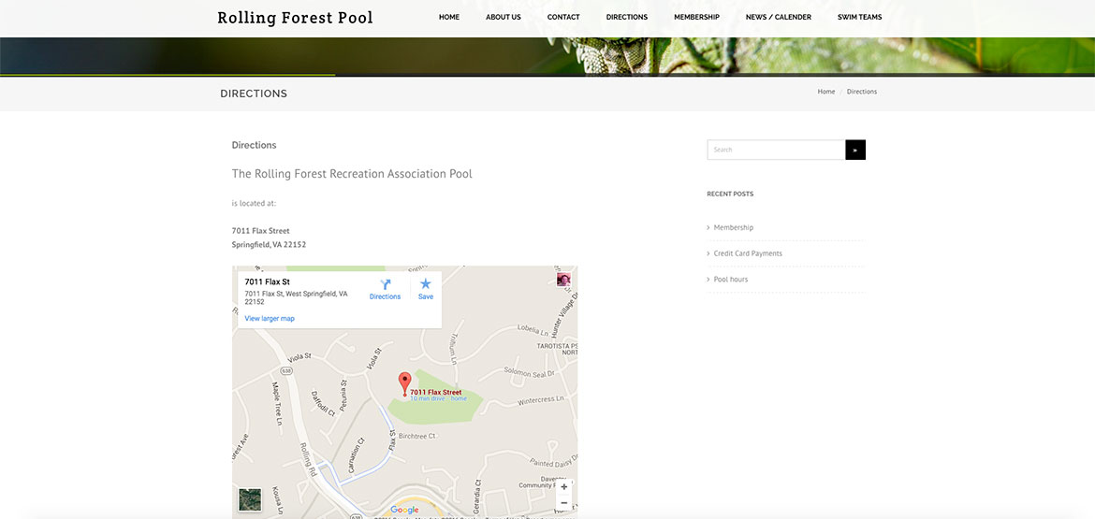Screen dimensions: 1095x519
Task: Click into the Search input field
Action: [x=776, y=150]
